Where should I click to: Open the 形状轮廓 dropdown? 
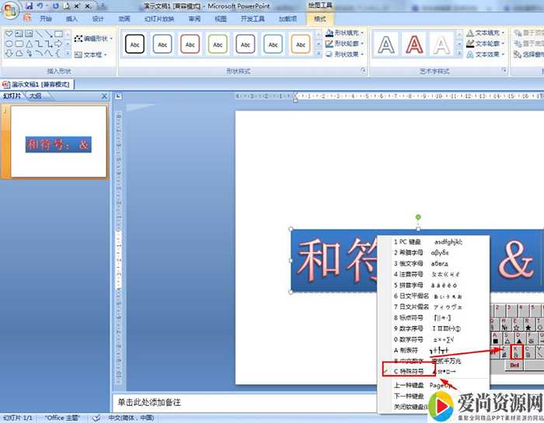point(345,43)
